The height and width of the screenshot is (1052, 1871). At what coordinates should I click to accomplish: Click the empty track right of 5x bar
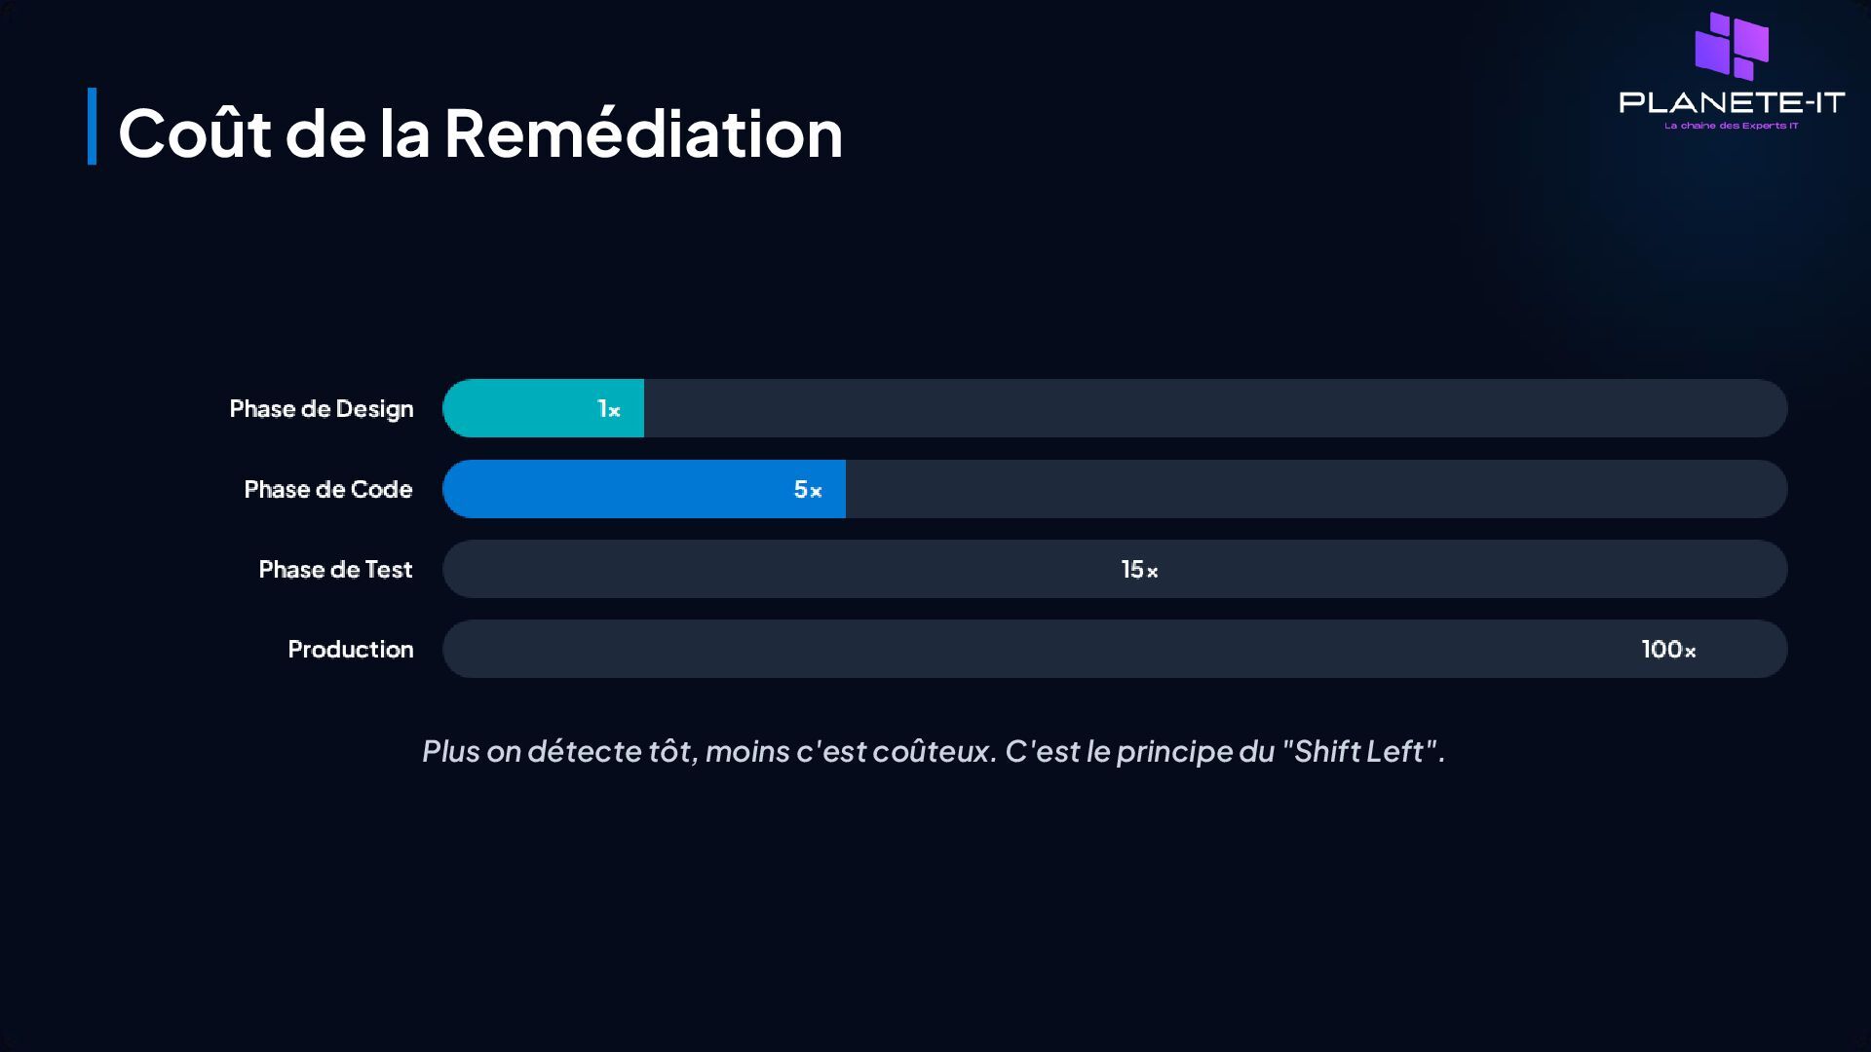click(x=1317, y=489)
